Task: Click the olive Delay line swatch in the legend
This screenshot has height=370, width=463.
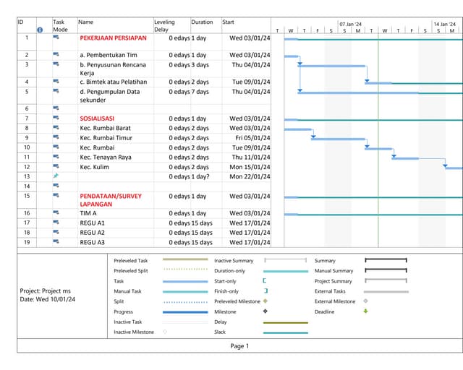Action: 286,322
